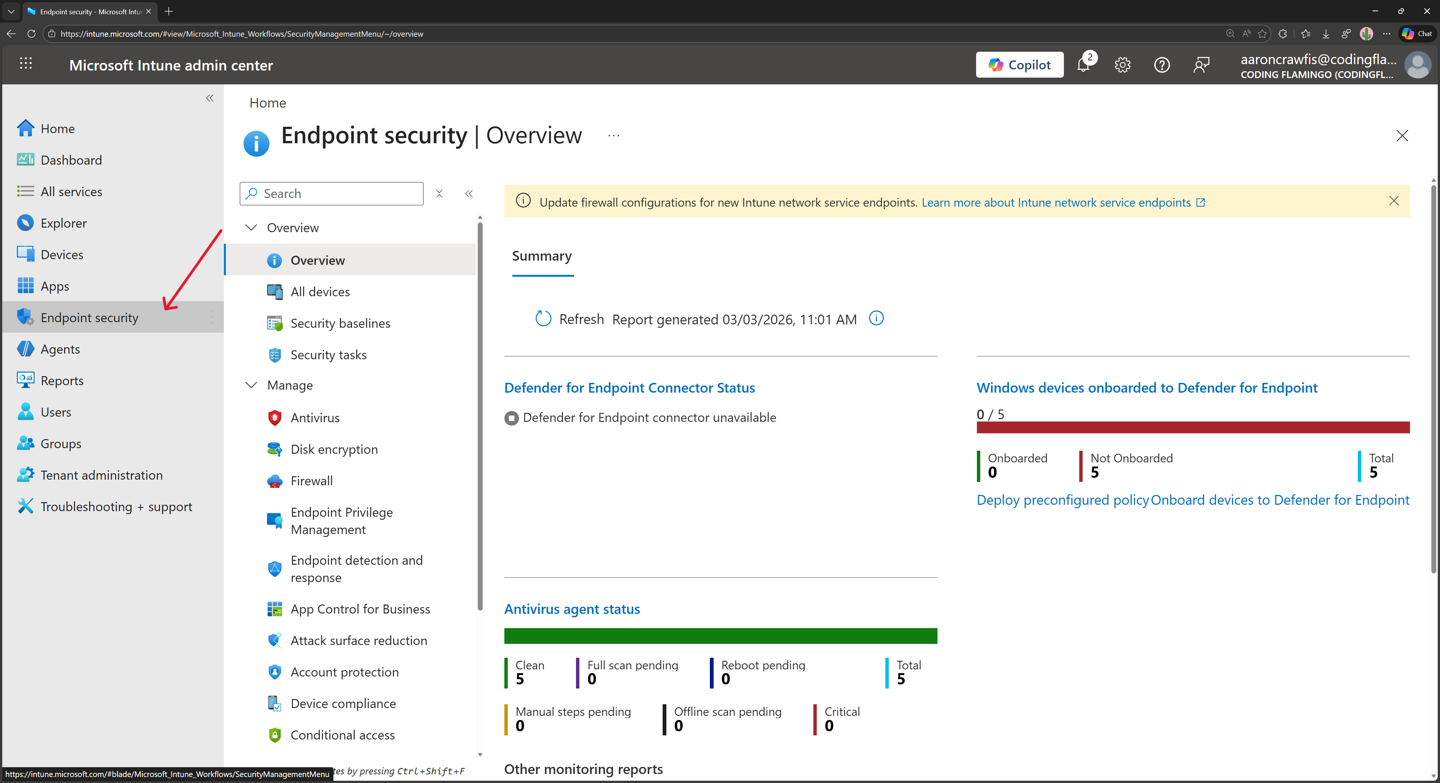The height and width of the screenshot is (783, 1440).
Task: Open the Intune settings gear
Action: coord(1122,64)
